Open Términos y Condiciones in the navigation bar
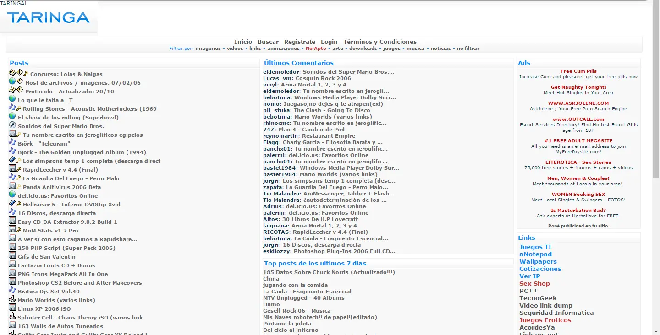The image size is (660, 335). (380, 42)
